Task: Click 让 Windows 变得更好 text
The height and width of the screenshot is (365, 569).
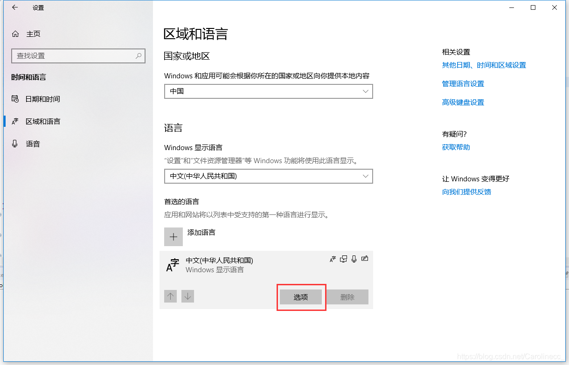Action: [x=476, y=179]
